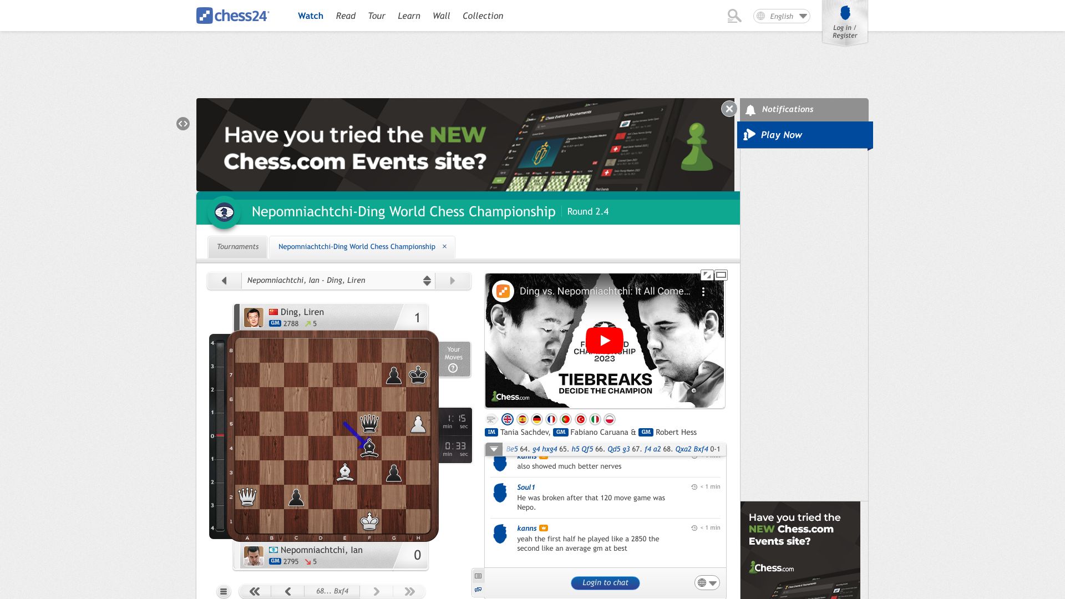
Task: Select the Spanish commentary flag
Action: point(522,419)
